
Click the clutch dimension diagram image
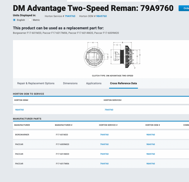tap(112, 55)
